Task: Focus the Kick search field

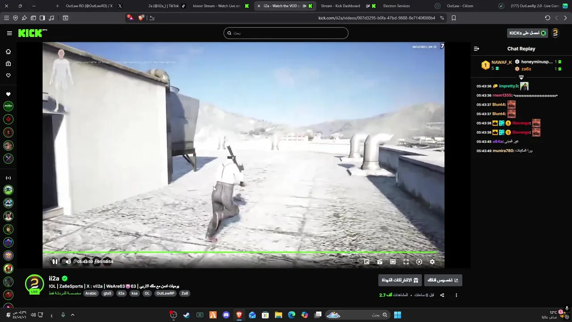Action: (286, 33)
